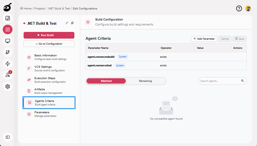Click the .NET Build & Test title
The height and width of the screenshot is (146, 257).
[x=42, y=23]
